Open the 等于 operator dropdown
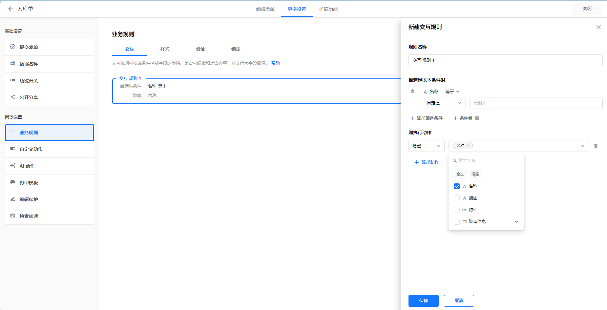Viewport: 607px width, 310px height. [452, 92]
